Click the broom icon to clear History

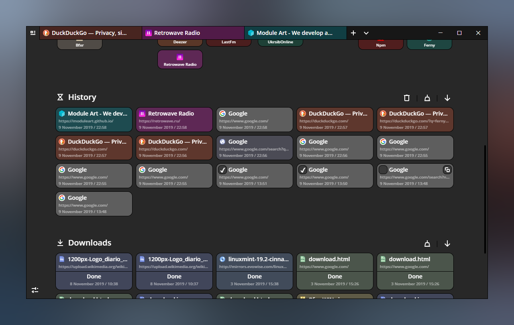coord(427,97)
